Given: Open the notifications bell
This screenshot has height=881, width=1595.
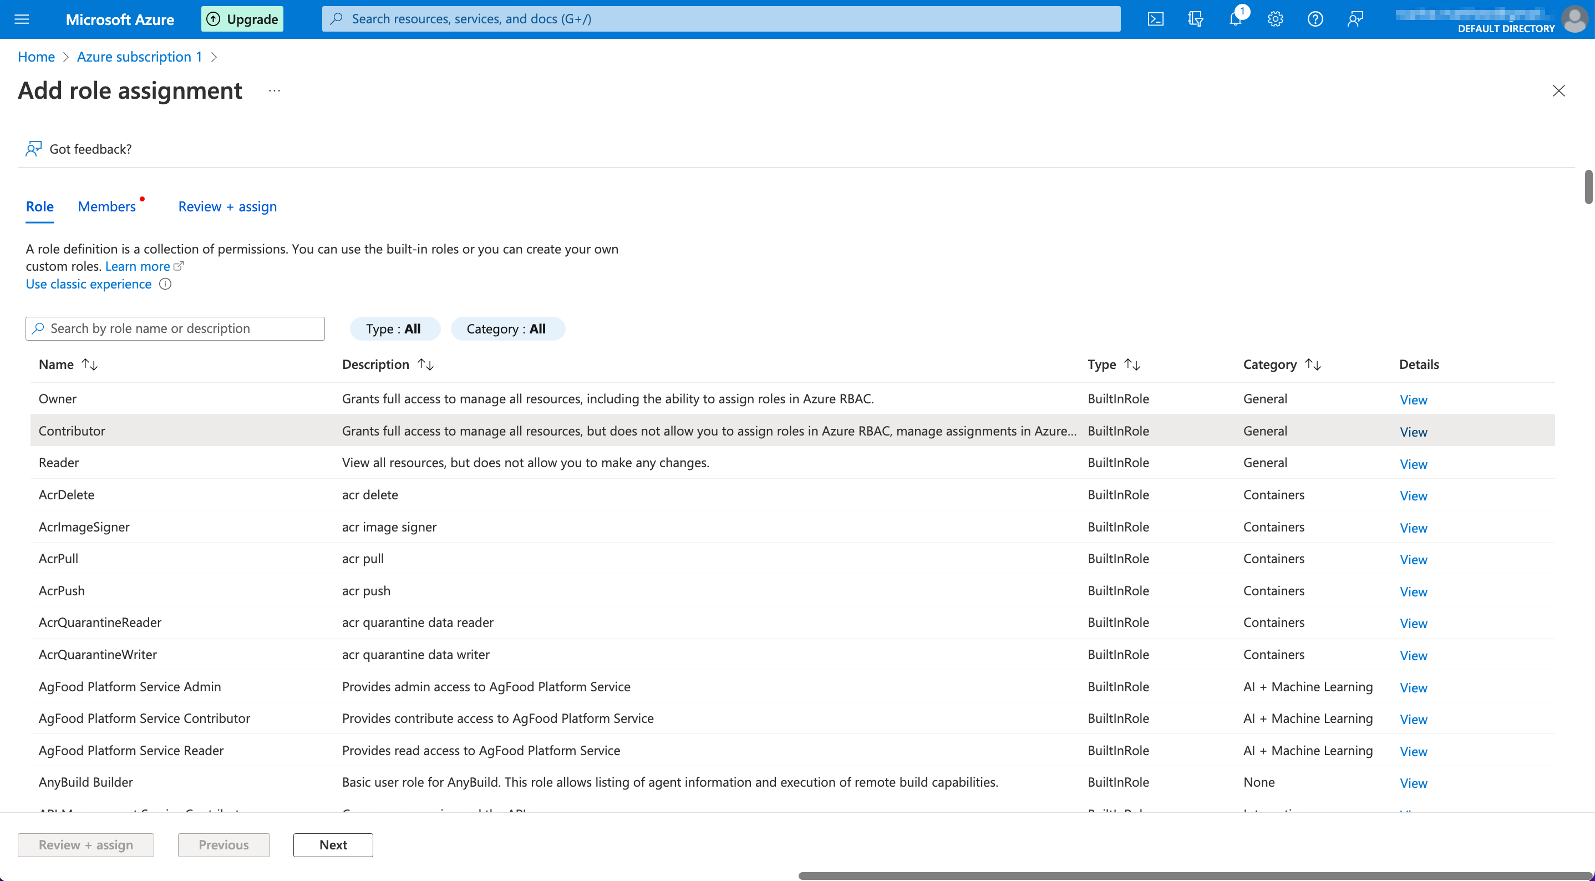Looking at the screenshot, I should (1235, 19).
